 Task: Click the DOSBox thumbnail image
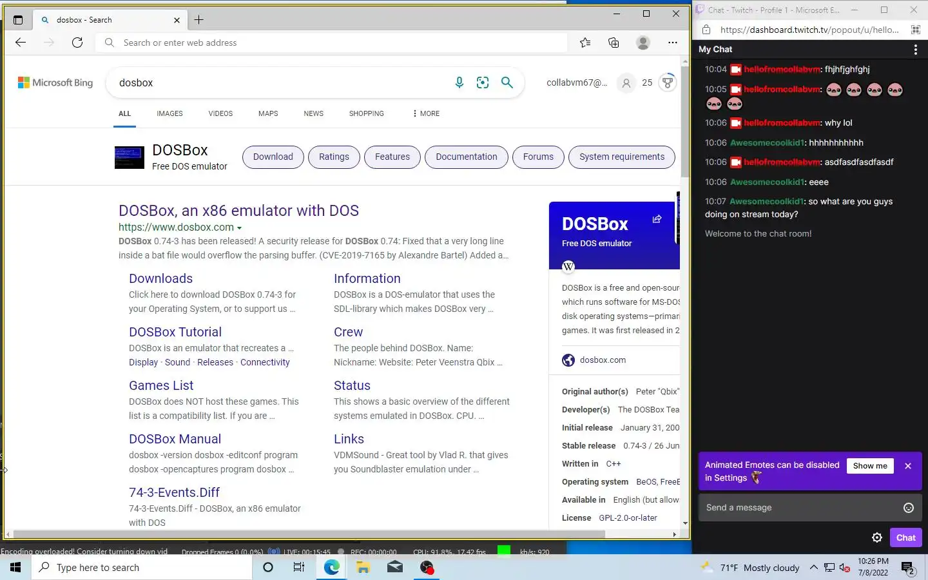(x=129, y=157)
